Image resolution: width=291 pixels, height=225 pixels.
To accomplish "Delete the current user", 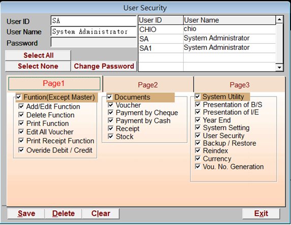I will click(x=63, y=213).
